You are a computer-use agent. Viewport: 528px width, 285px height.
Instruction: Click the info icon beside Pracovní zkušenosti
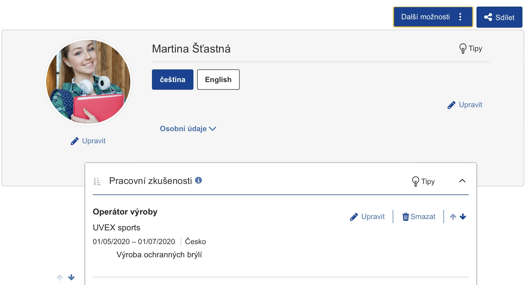pyautogui.click(x=198, y=180)
